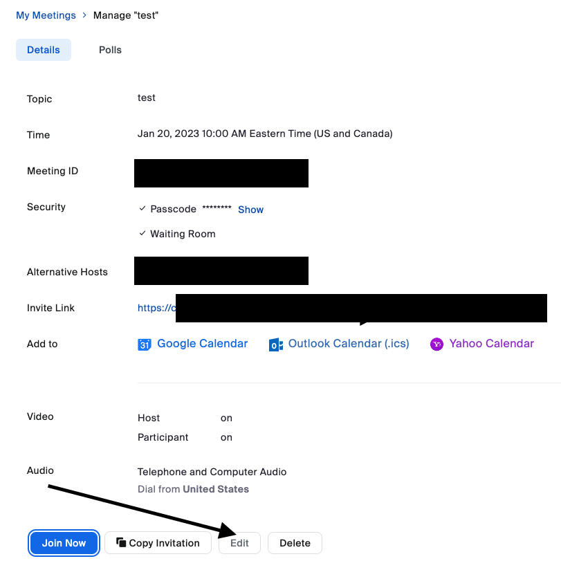Copy the meeting invitation
This screenshot has width=561, height=579.
click(x=158, y=542)
